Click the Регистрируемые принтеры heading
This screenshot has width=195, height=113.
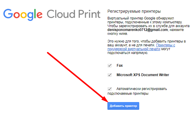(x=134, y=12)
